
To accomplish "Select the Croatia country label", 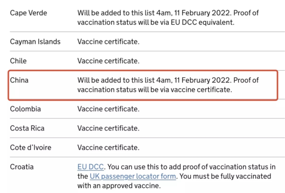I will click(22, 167).
